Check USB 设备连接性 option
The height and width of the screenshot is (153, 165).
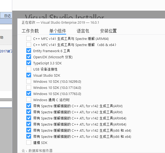point(29,69)
